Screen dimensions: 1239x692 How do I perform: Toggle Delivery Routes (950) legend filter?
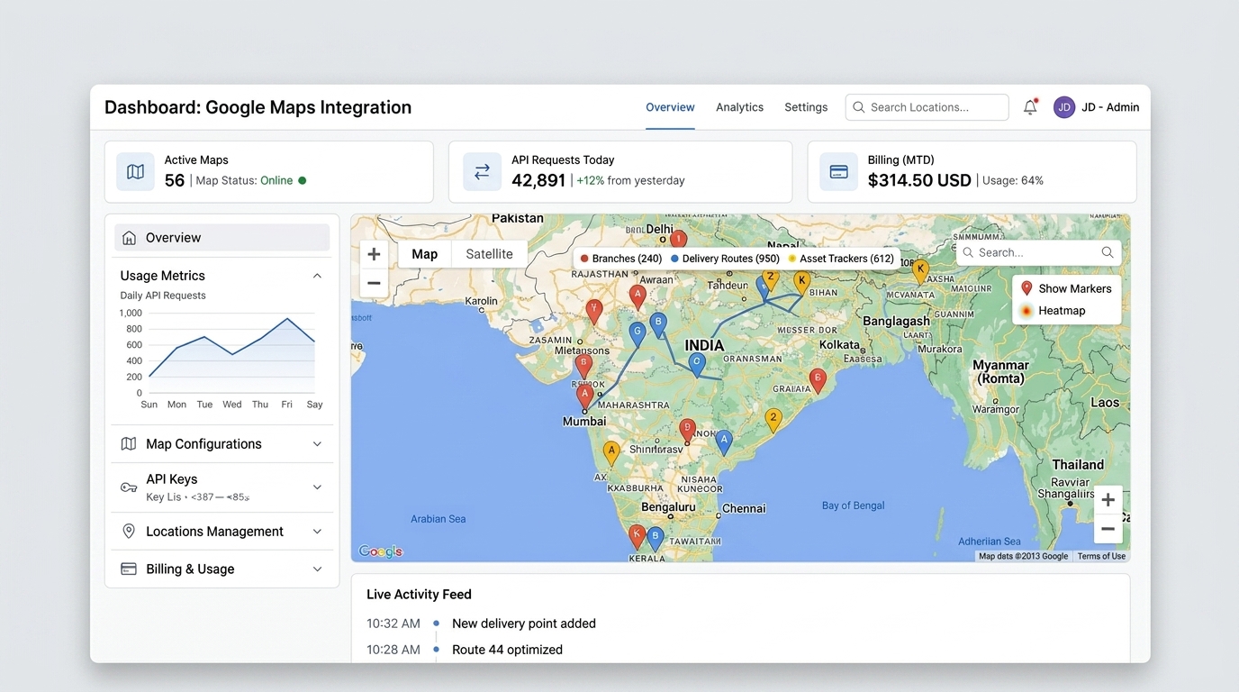coord(725,259)
